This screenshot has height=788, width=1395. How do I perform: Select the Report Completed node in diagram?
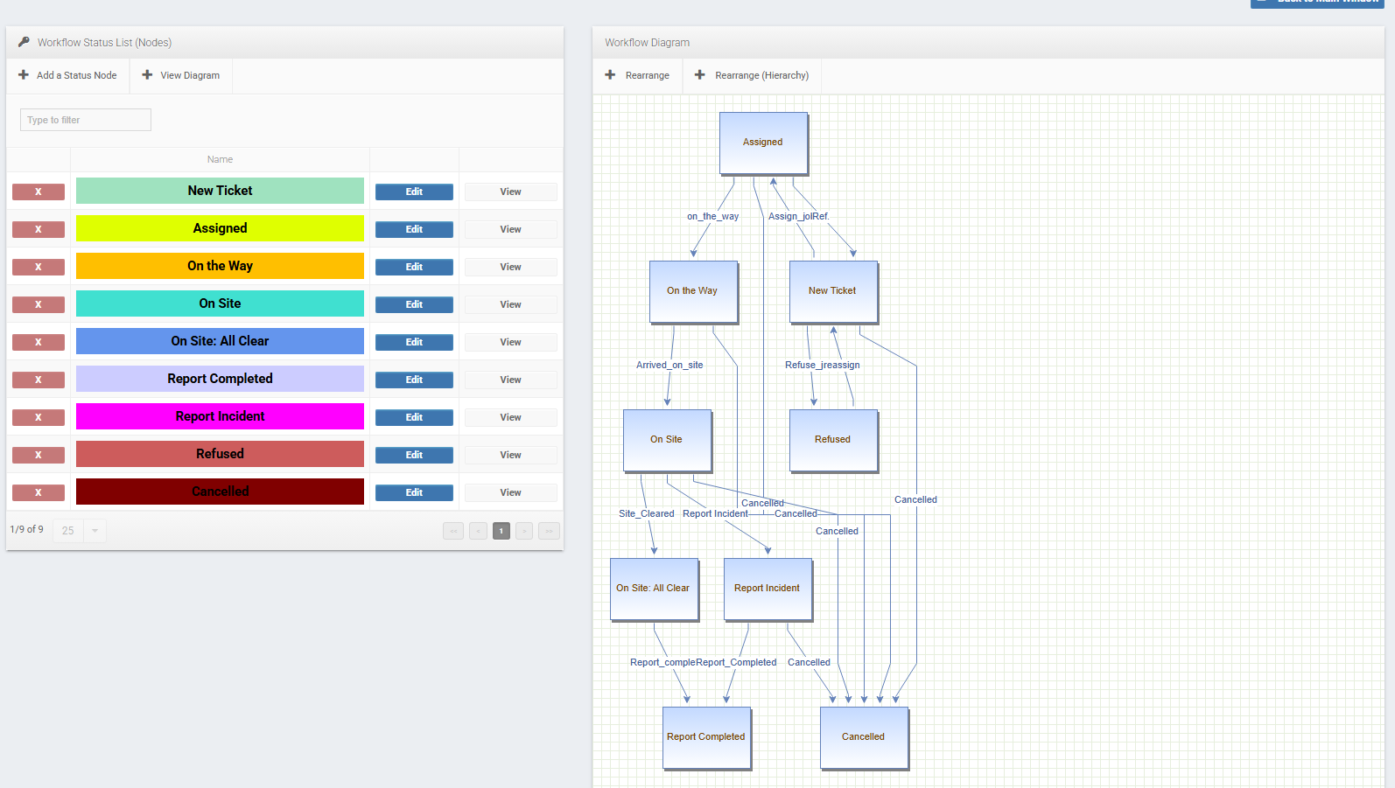(x=707, y=738)
